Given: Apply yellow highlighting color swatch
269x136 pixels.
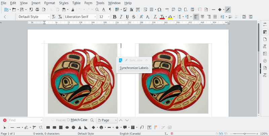Looking at the screenshot, I should point(170,17).
